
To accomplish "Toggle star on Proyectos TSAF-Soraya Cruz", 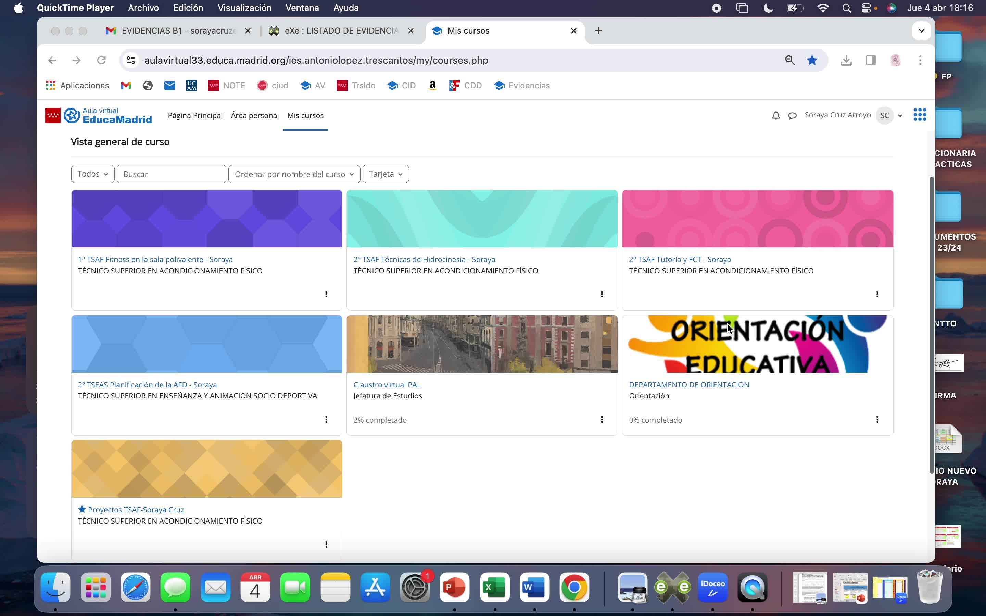I will click(x=82, y=509).
